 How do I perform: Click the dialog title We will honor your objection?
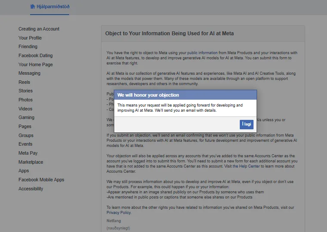(x=148, y=95)
